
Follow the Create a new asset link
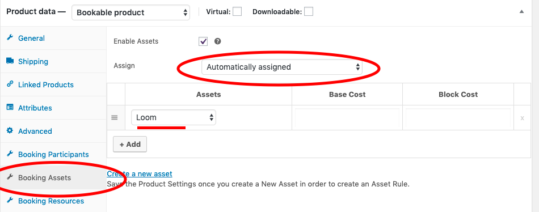(140, 174)
